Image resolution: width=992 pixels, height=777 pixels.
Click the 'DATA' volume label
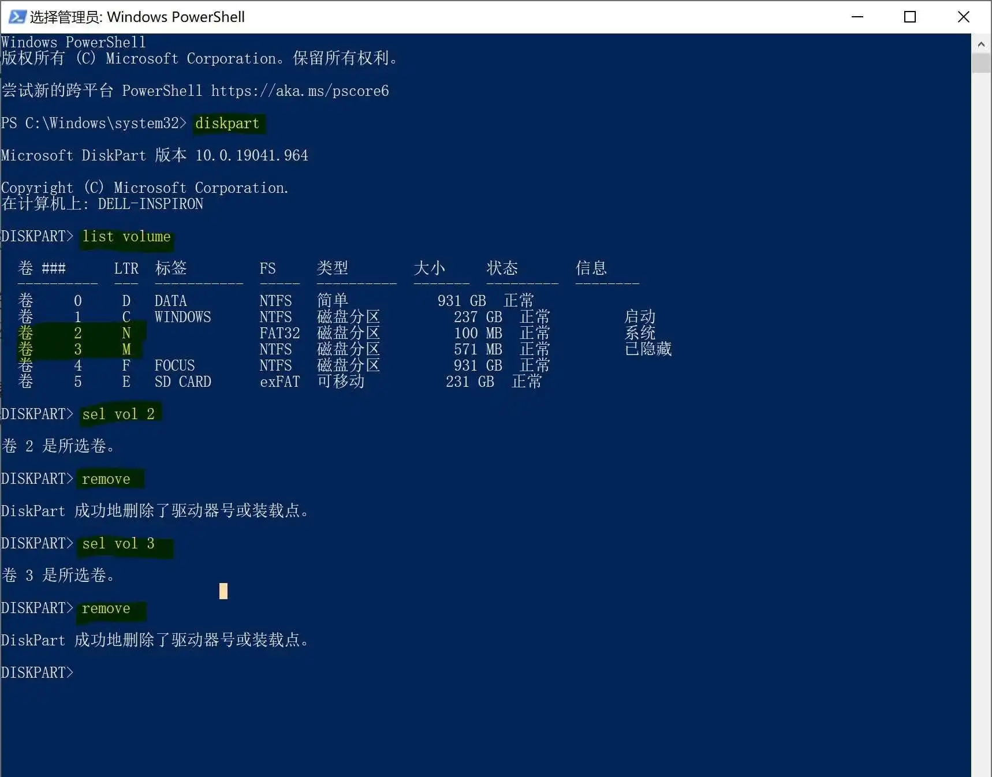click(x=171, y=301)
